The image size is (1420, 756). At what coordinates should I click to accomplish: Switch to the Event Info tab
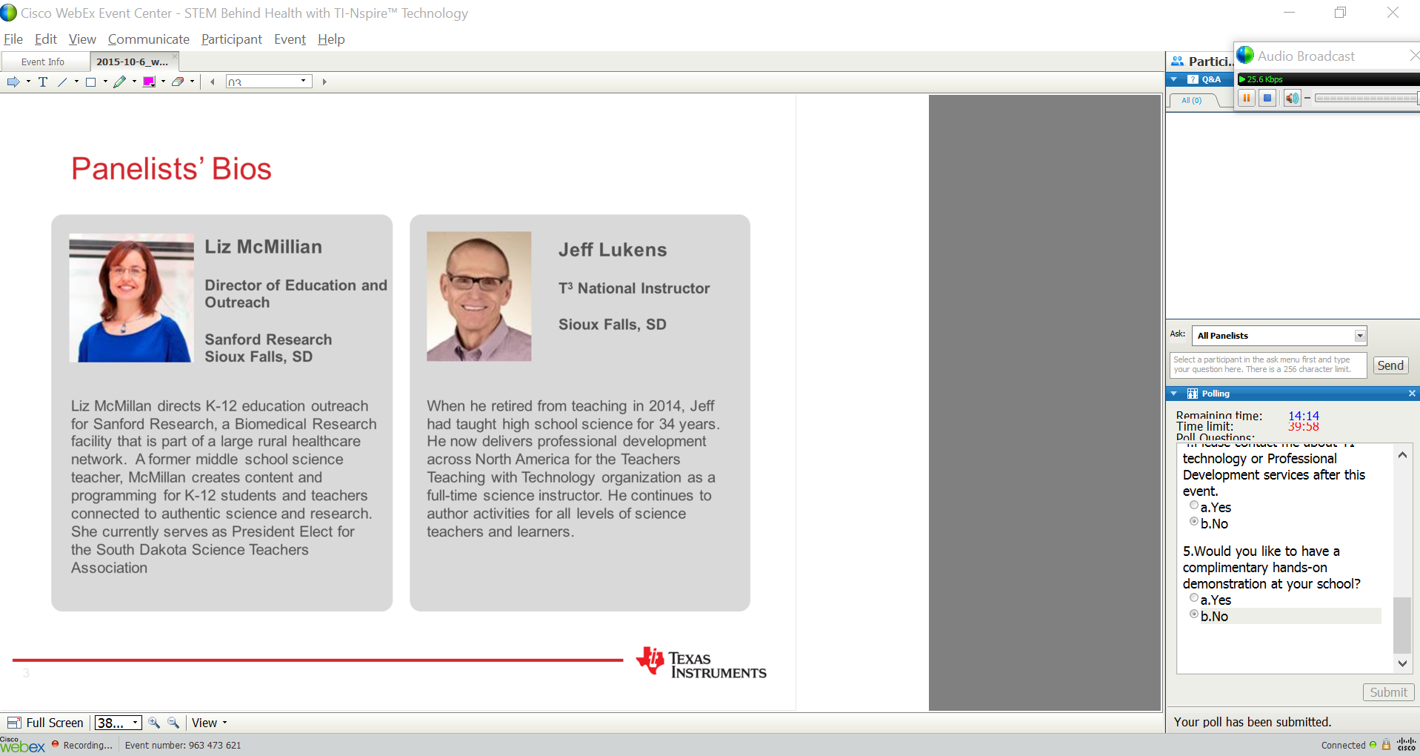43,62
